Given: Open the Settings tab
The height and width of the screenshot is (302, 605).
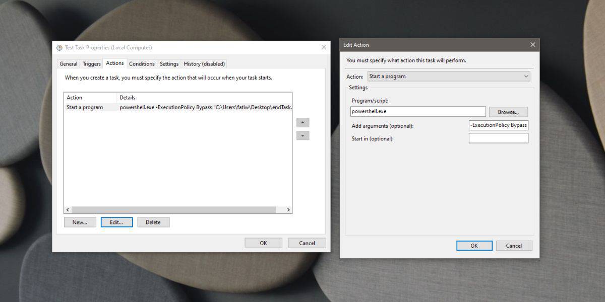Looking at the screenshot, I should click(169, 64).
